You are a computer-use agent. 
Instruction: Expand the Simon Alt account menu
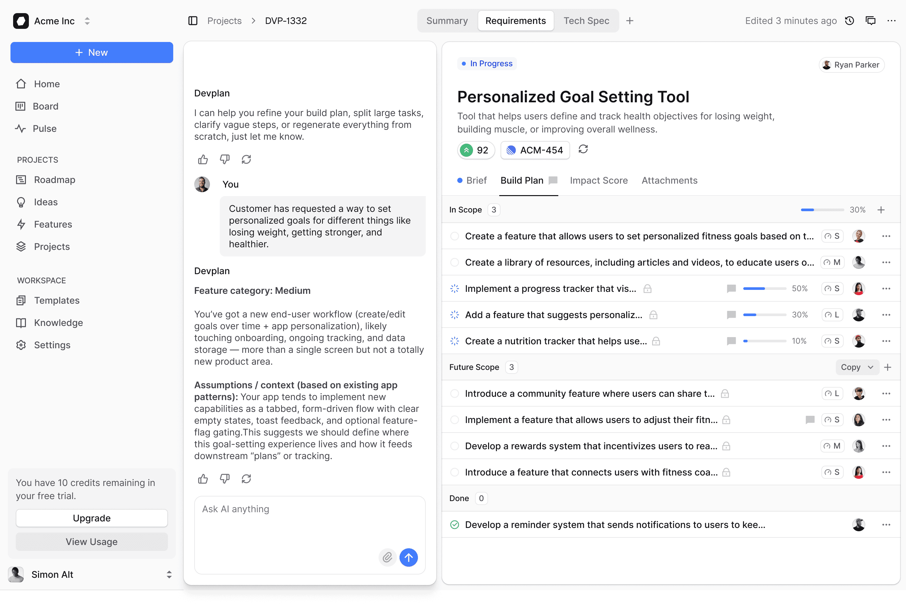tap(169, 574)
